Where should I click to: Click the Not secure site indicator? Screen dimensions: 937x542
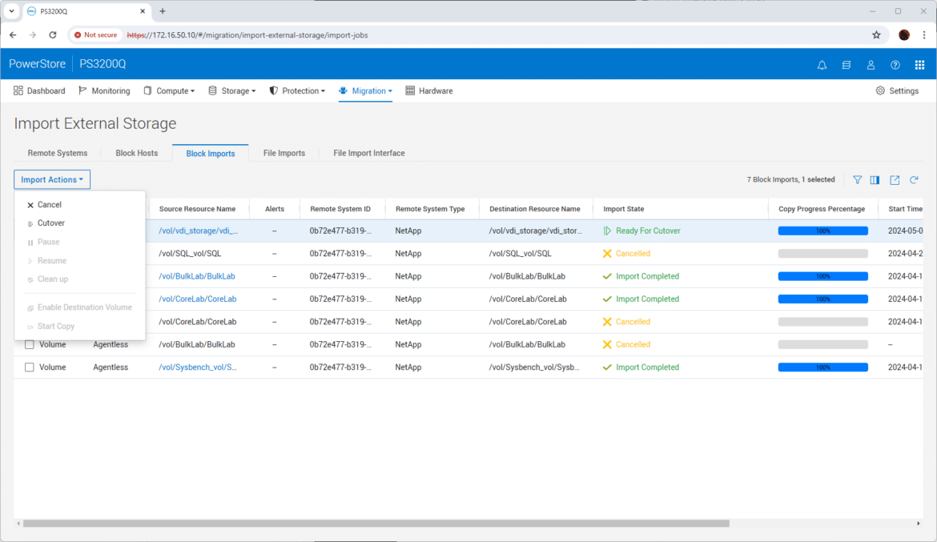[x=95, y=35]
